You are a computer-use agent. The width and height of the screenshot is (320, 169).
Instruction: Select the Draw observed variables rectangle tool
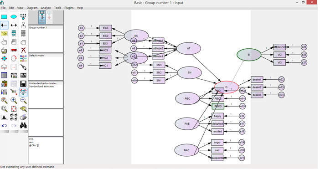[x=4, y=17]
